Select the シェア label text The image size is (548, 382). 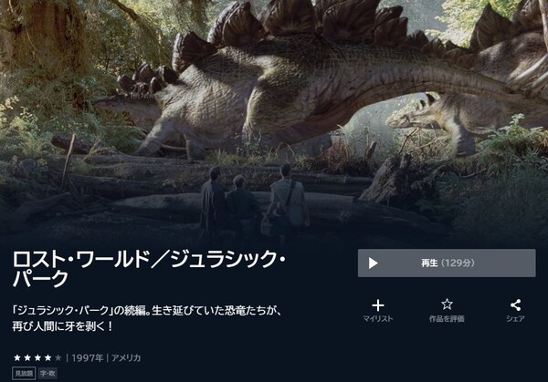coord(515,318)
